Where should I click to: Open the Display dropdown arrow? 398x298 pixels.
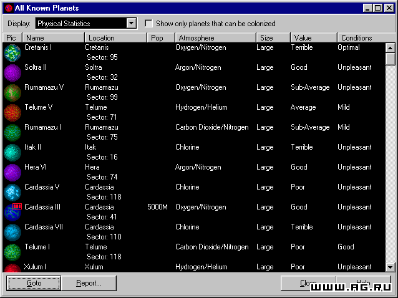131,23
